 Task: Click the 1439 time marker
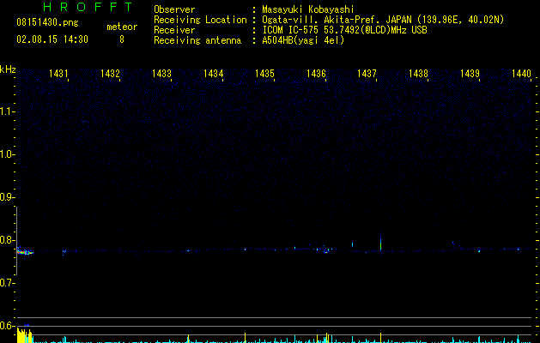(470, 73)
